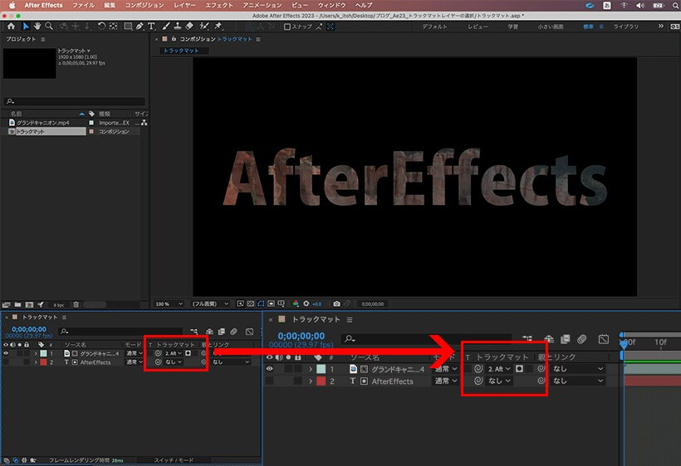The image size is (681, 466).
Task: Click the trash icon in Project panel
Action: click(x=76, y=305)
